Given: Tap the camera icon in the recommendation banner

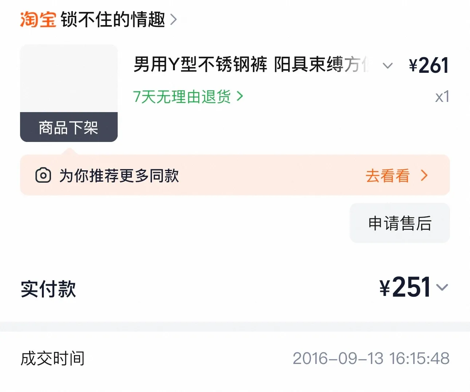Looking at the screenshot, I should click(43, 175).
